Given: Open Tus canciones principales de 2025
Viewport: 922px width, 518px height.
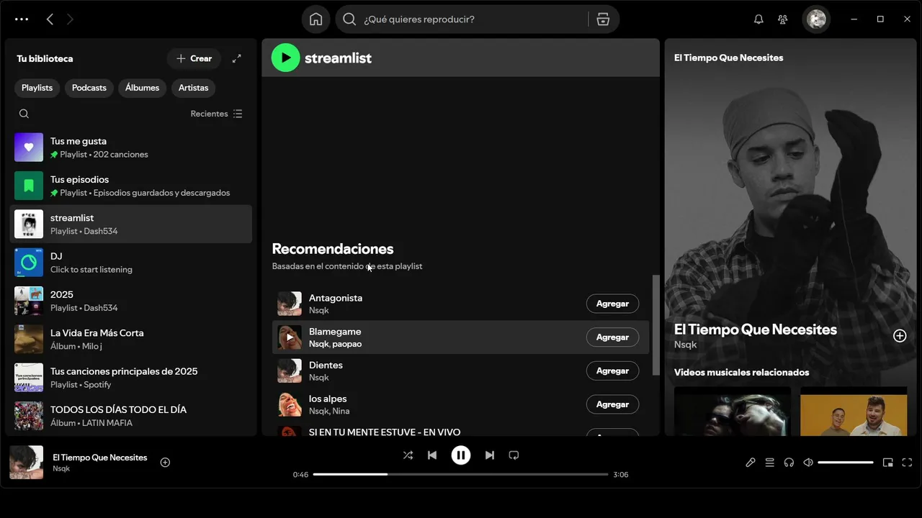Looking at the screenshot, I should point(131,378).
